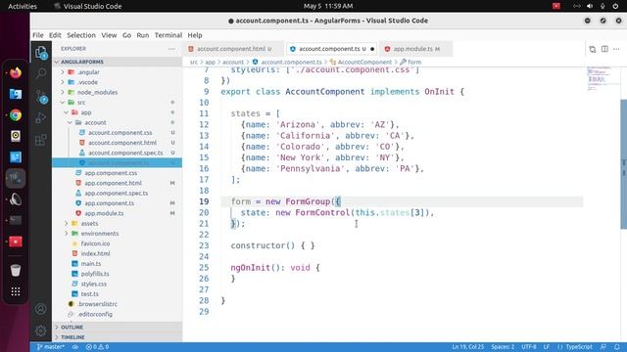This screenshot has height=352, width=627.
Task: Open the Accounts icon in activity bar
Action: tap(41, 309)
